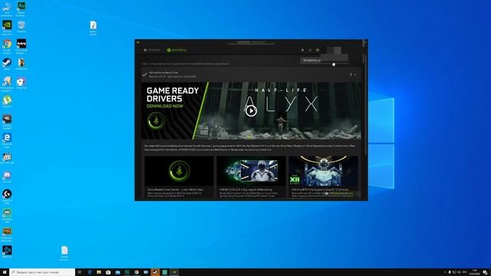
Task: Open File Explorer from the taskbar
Action: point(99,272)
